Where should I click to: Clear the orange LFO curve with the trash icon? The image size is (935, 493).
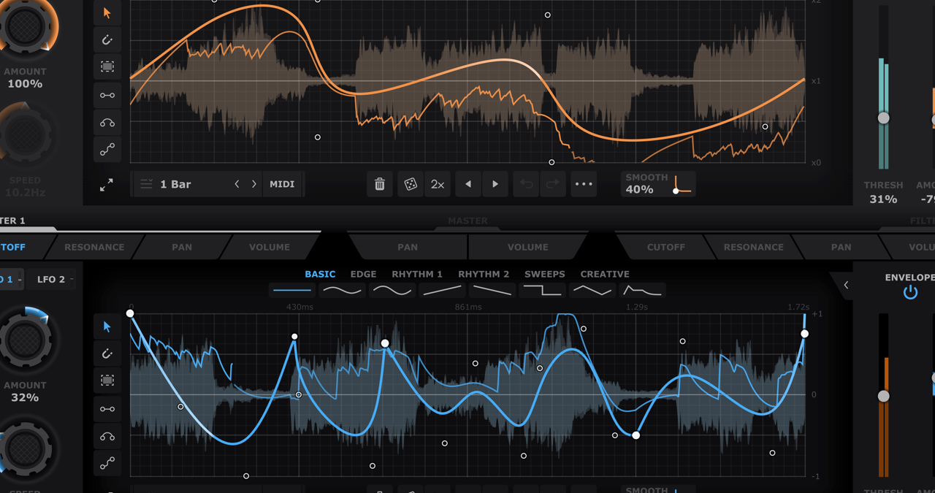[x=379, y=184]
